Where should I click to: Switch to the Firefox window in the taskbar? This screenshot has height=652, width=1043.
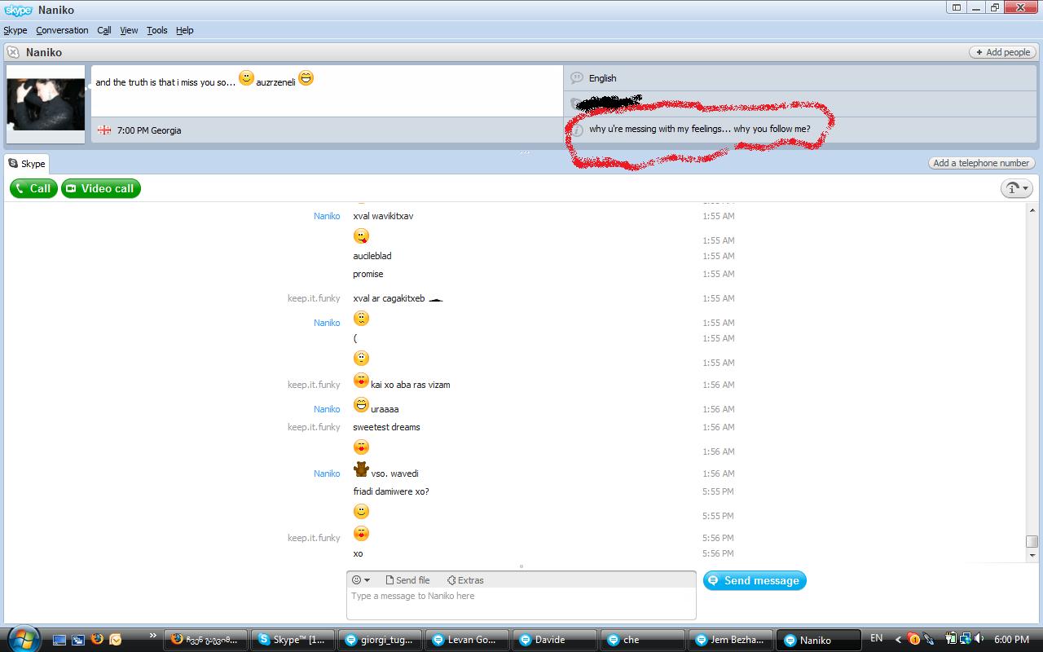click(205, 640)
